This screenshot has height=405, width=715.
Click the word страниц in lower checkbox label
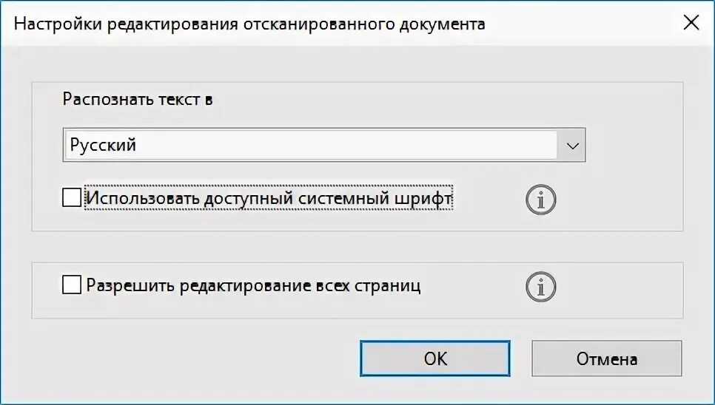pyautogui.click(x=388, y=286)
